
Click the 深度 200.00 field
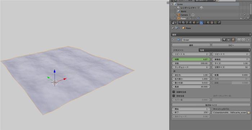[x=191, y=63]
